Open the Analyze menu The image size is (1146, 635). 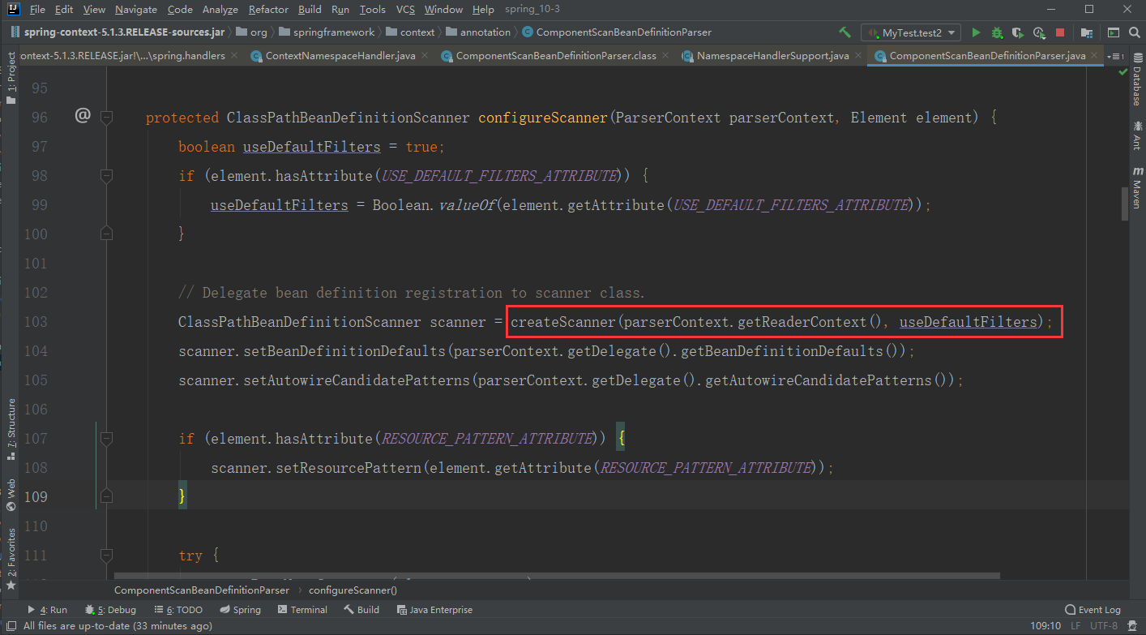pyautogui.click(x=220, y=10)
